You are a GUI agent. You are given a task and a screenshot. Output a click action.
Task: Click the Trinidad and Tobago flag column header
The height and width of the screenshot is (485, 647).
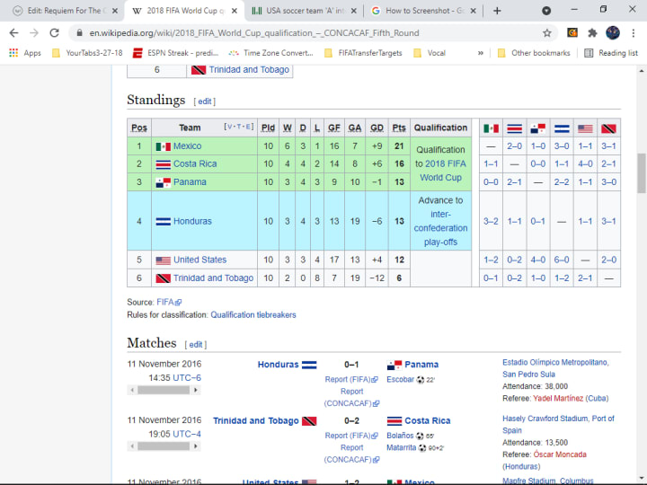click(x=608, y=128)
